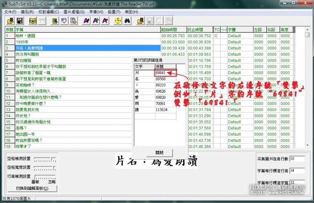Click the open-file folder icon beside the black floppy icon
The height and width of the screenshot is (203, 314).
click(10, 21)
